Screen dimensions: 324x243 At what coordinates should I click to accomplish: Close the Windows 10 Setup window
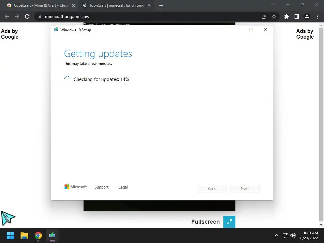pyautogui.click(x=265, y=30)
